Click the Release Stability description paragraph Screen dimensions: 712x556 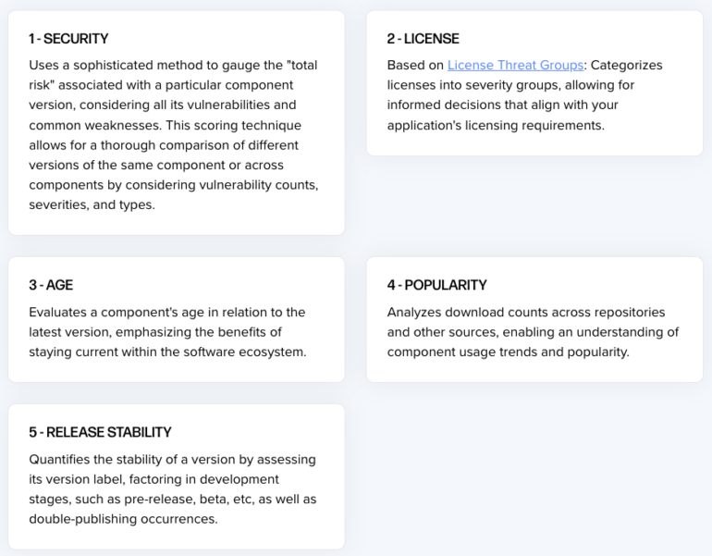172,489
